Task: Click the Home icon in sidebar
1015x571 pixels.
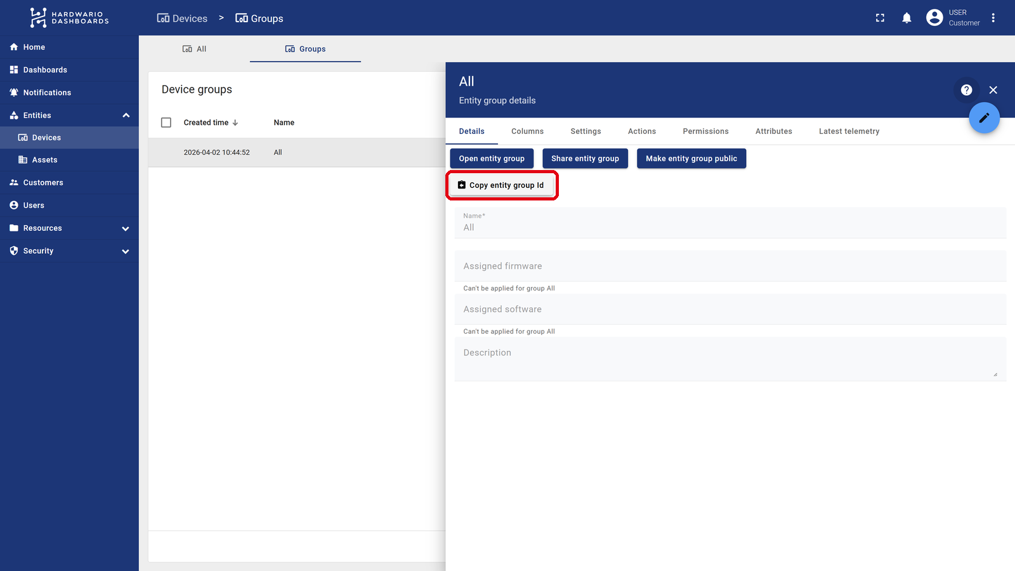Action: pyautogui.click(x=14, y=47)
